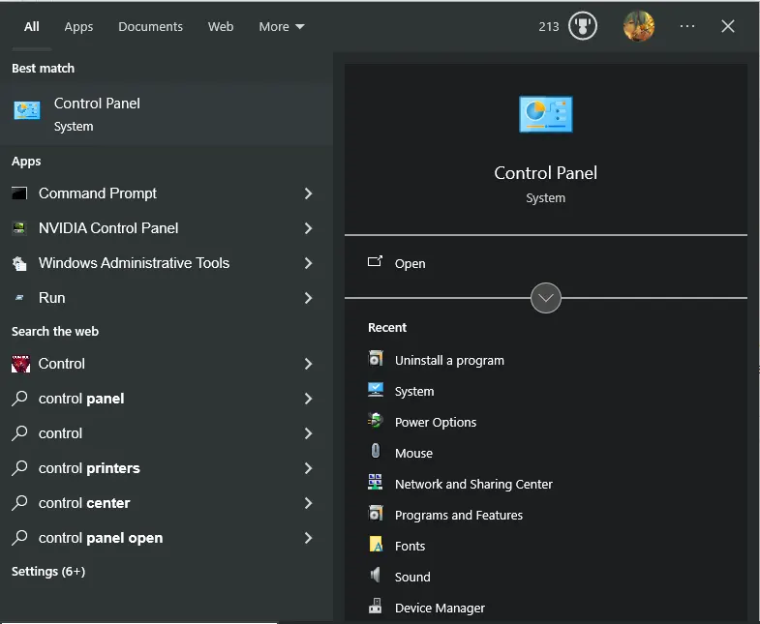Click the Run app icon
The image size is (760, 624).
pos(19,297)
